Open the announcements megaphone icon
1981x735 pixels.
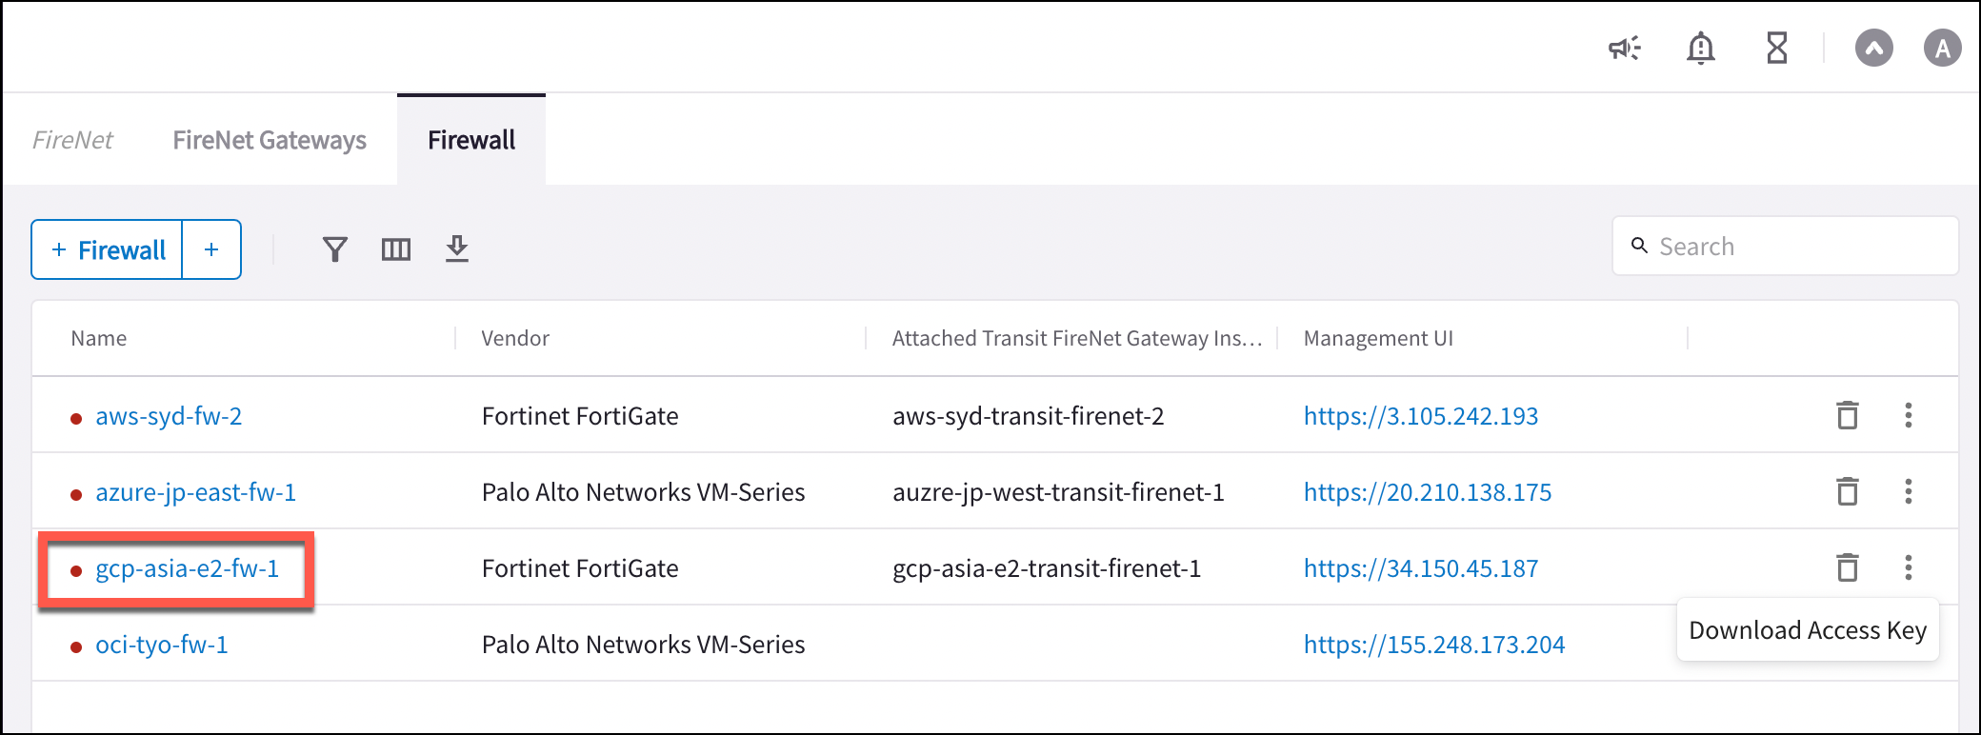1624,48
